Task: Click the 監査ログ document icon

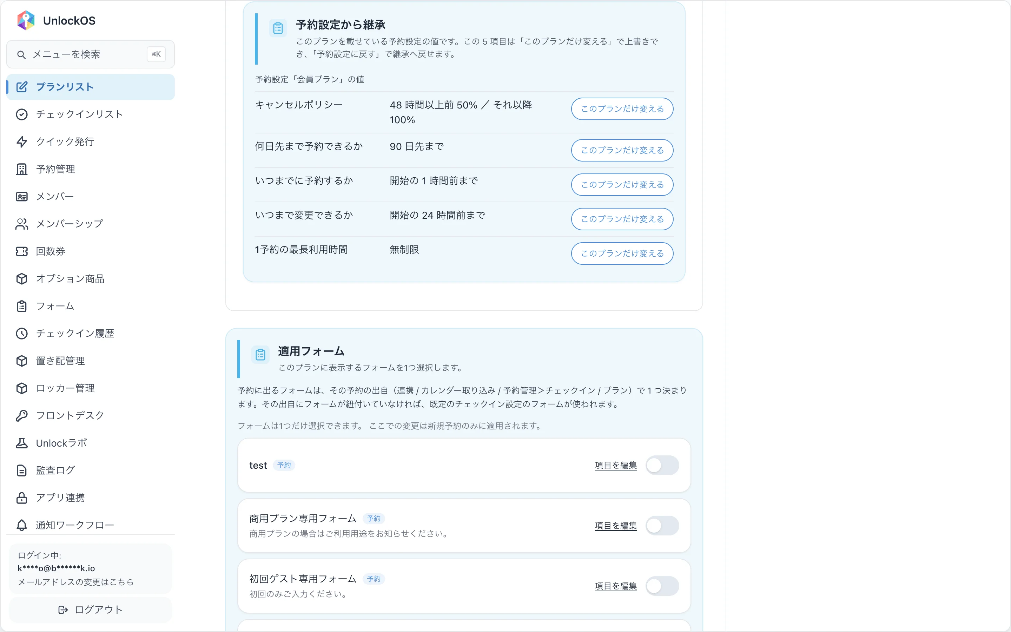Action: tap(22, 470)
